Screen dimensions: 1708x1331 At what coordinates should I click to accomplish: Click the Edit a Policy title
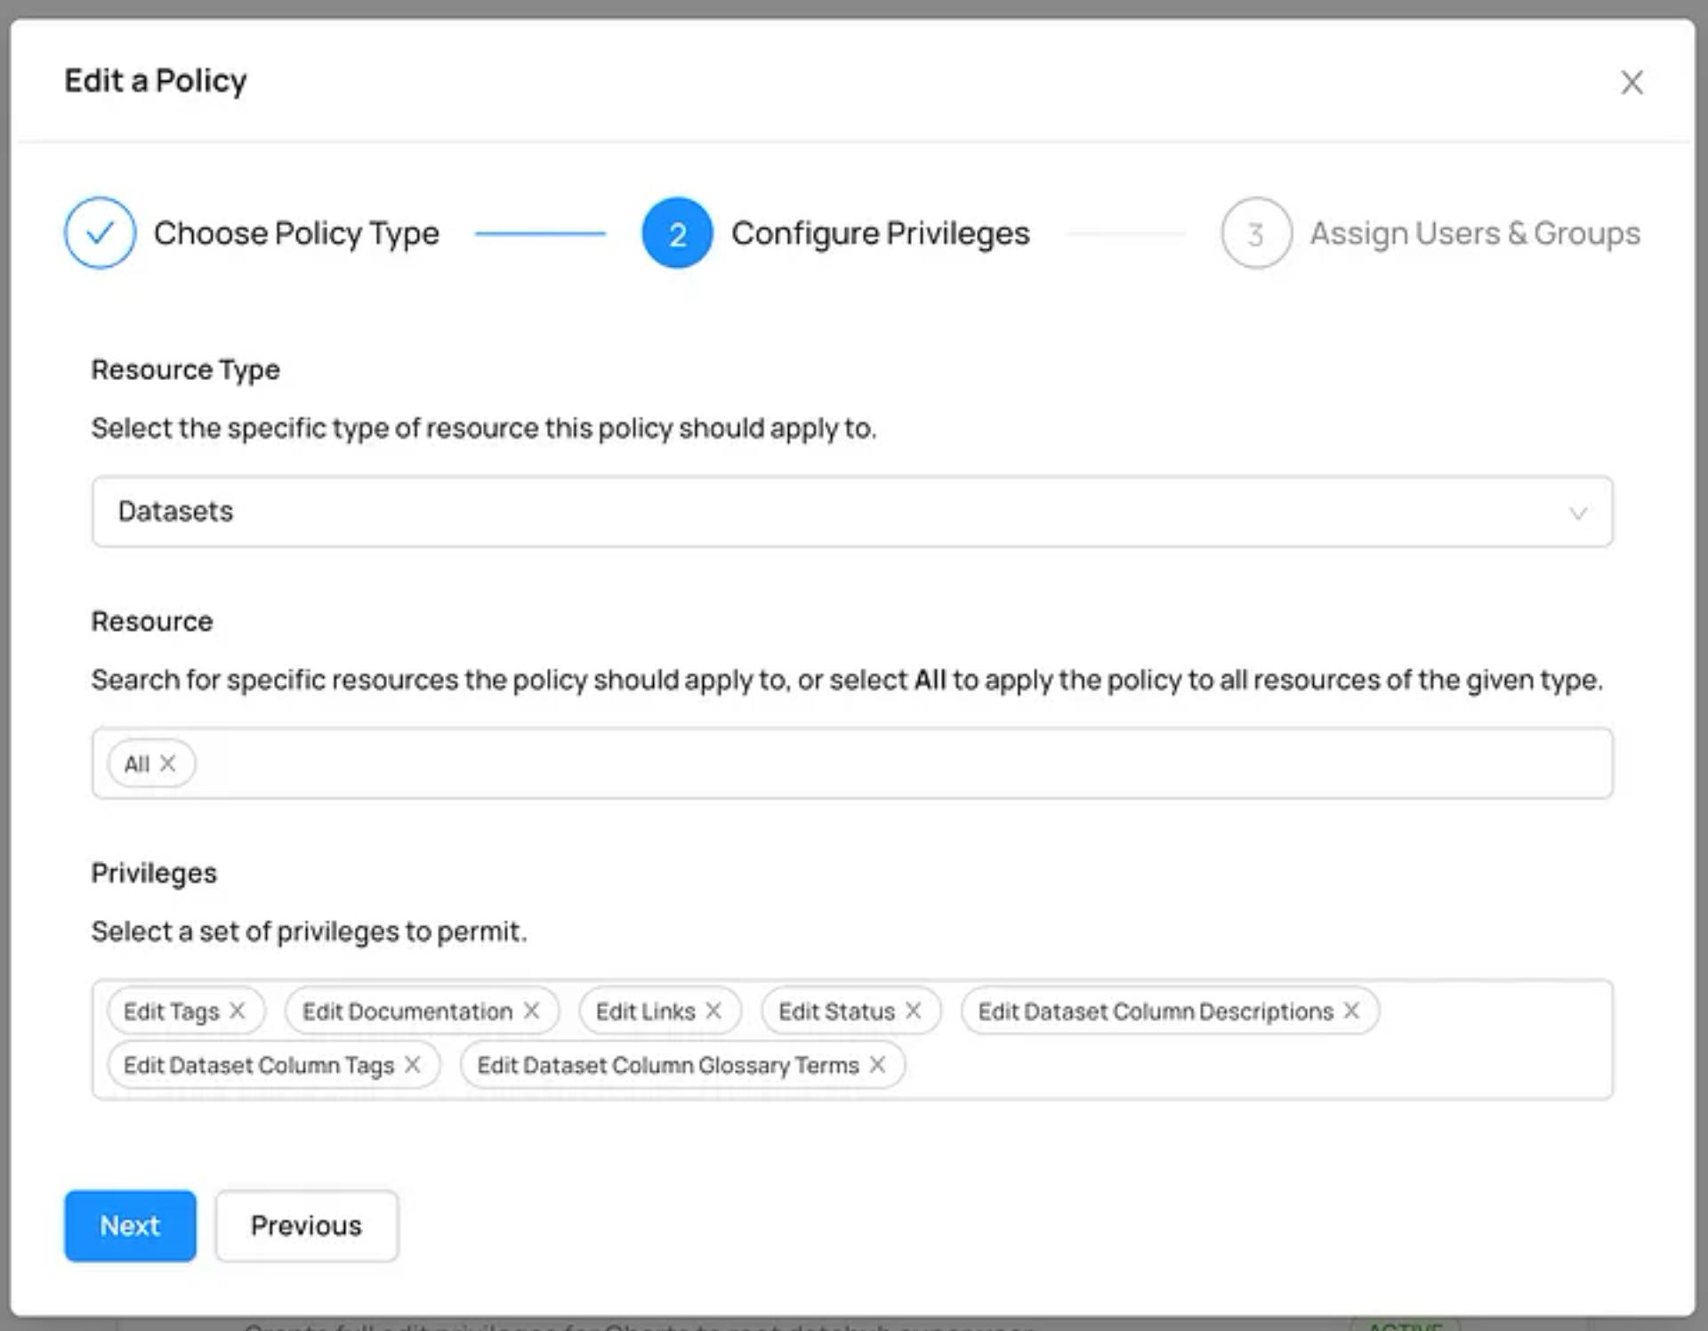tap(156, 80)
